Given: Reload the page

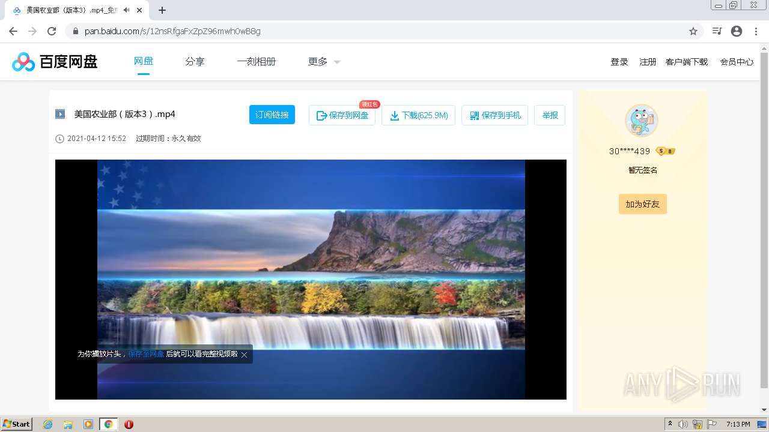Looking at the screenshot, I should tap(52, 31).
